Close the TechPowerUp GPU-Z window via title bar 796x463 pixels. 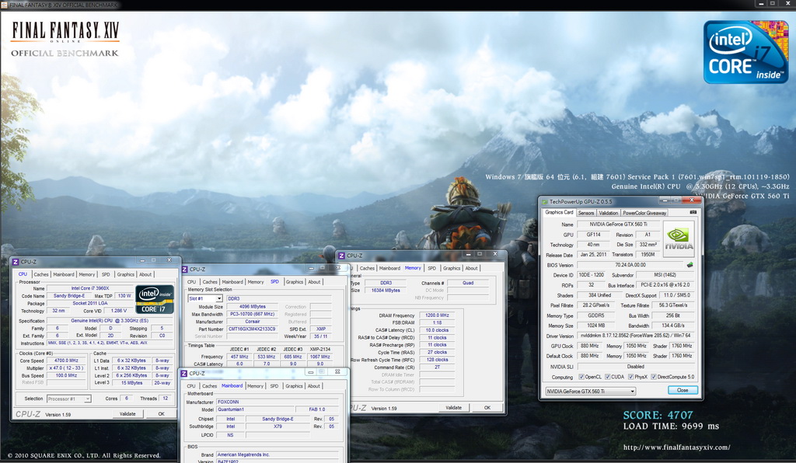tap(691, 200)
